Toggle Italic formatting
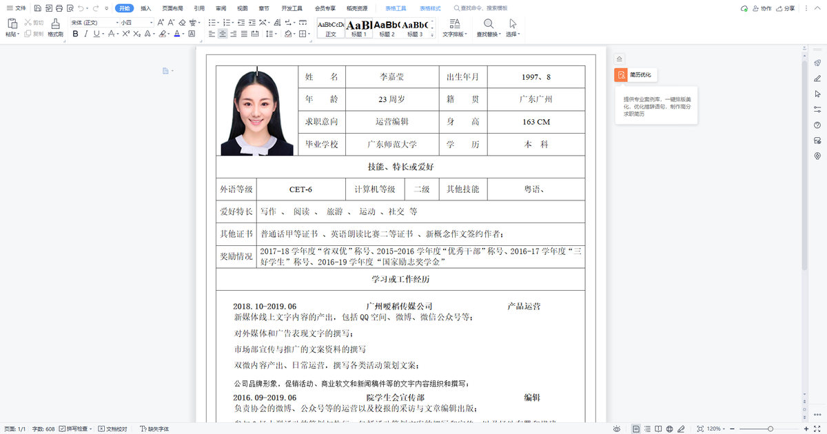This screenshot has height=434, width=827. coord(86,34)
